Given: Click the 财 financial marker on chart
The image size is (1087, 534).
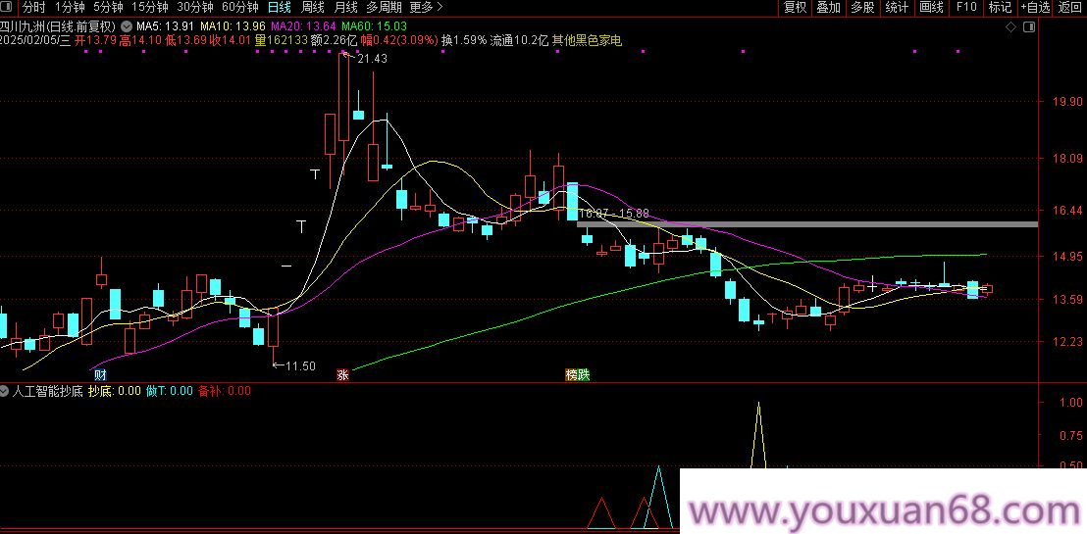Looking at the screenshot, I should (x=99, y=375).
